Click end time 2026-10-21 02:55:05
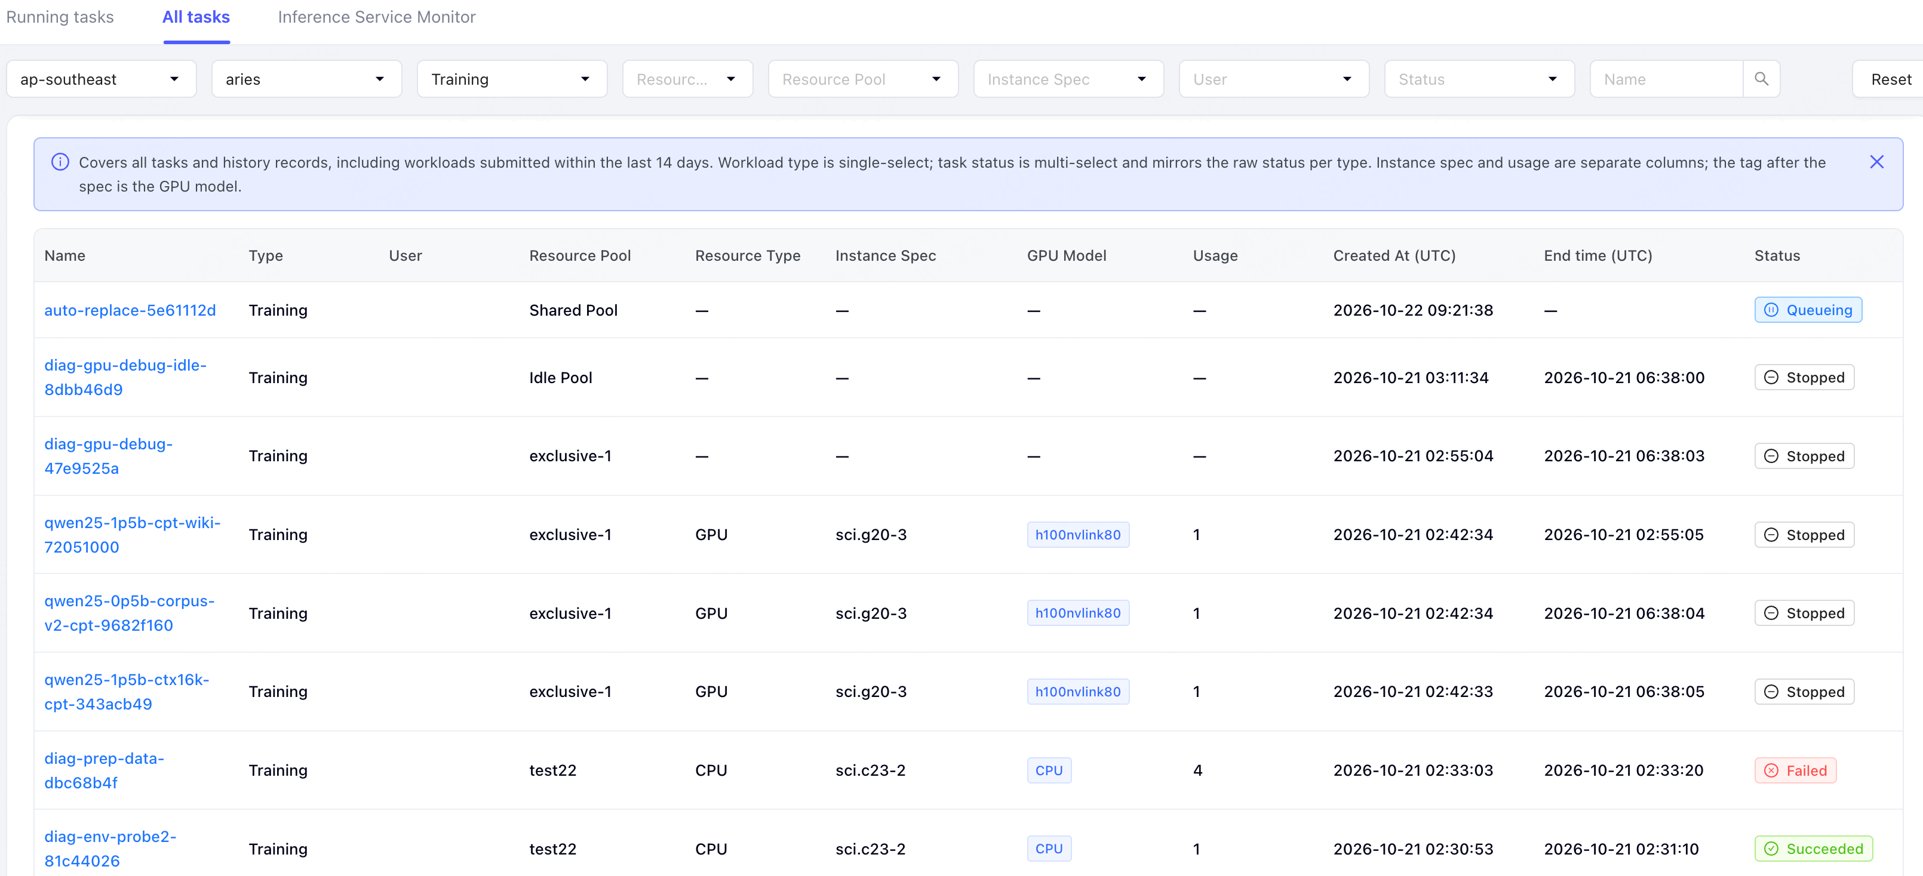The width and height of the screenshot is (1923, 876). click(1623, 535)
